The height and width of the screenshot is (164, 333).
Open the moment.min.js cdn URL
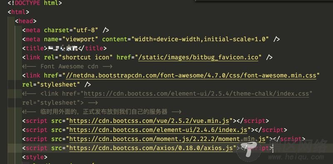(x=168, y=139)
